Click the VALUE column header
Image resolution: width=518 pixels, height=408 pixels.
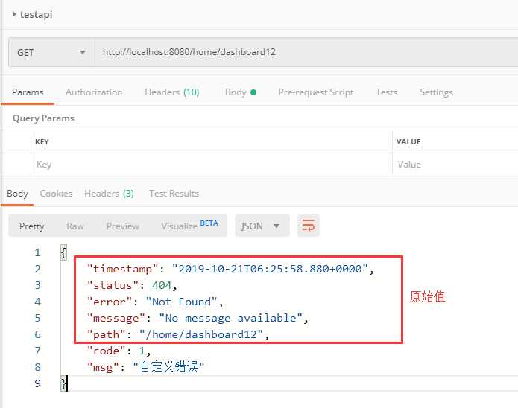click(x=408, y=142)
